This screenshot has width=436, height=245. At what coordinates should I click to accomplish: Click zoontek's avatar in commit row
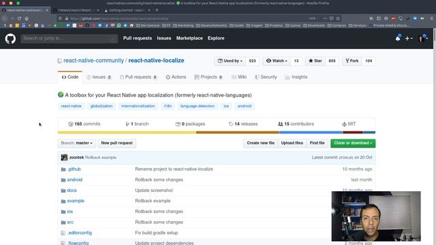pyautogui.click(x=64, y=157)
